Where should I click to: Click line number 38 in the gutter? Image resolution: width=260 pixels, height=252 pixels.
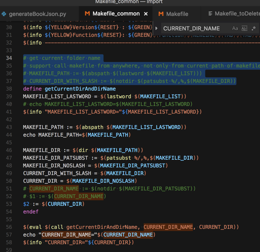click(9, 89)
